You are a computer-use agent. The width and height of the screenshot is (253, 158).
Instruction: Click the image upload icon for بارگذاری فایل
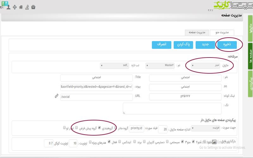click(214, 142)
